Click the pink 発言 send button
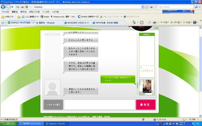 146,105
